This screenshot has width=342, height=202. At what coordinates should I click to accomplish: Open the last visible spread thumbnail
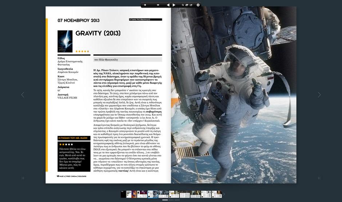click(x=217, y=194)
